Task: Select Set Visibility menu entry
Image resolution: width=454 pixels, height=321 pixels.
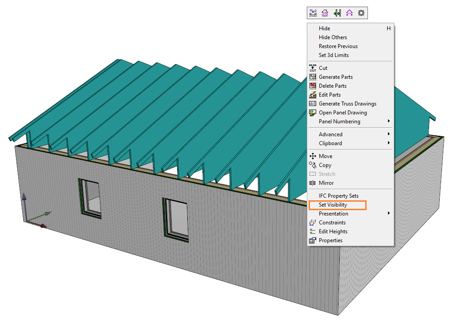Action: point(333,205)
